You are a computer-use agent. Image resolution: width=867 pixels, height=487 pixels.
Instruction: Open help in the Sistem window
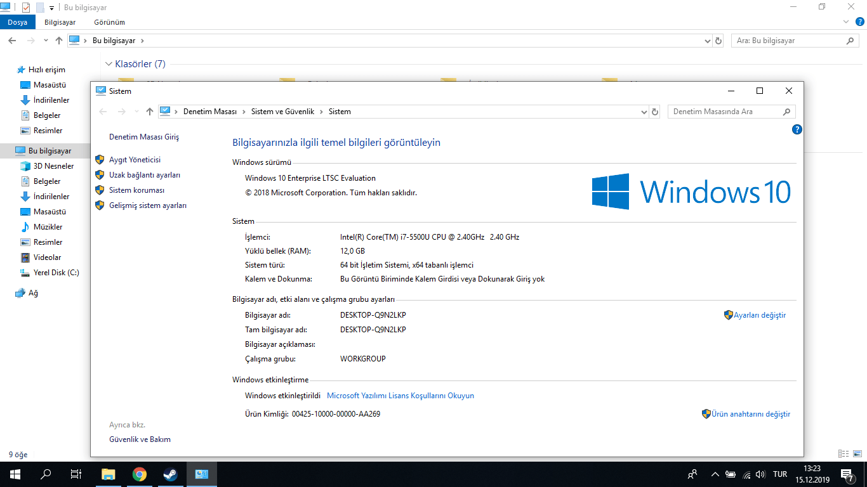[797, 129]
